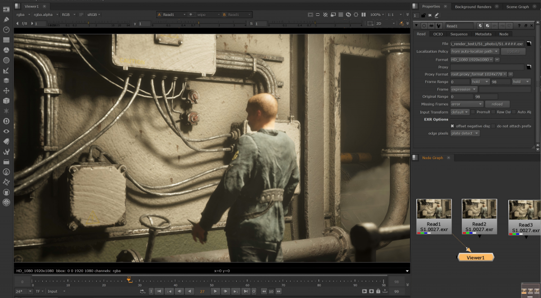Open the 3D cube nodes icon
541x298 pixels.
(x=6, y=101)
